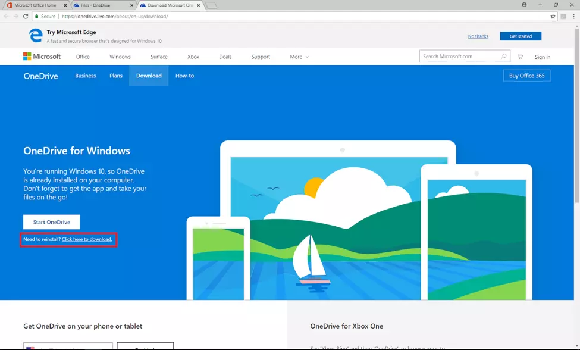Go to the OneDrive Business page

click(x=86, y=76)
